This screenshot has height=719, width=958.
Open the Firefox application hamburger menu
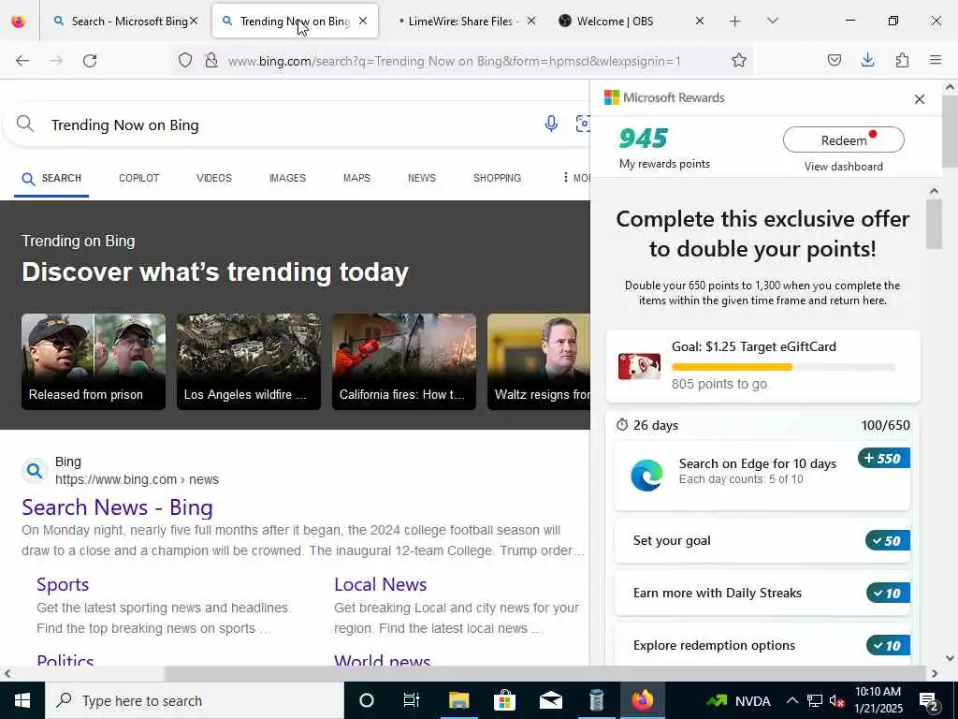coord(935,60)
